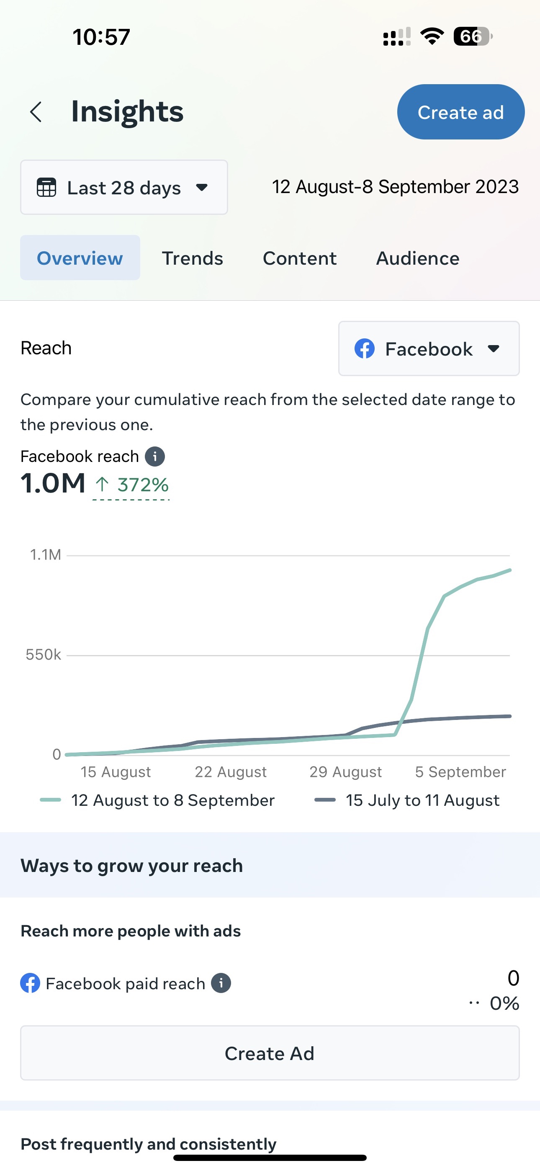Tap the calendar icon in date selector
The width and height of the screenshot is (540, 1171).
pos(46,187)
